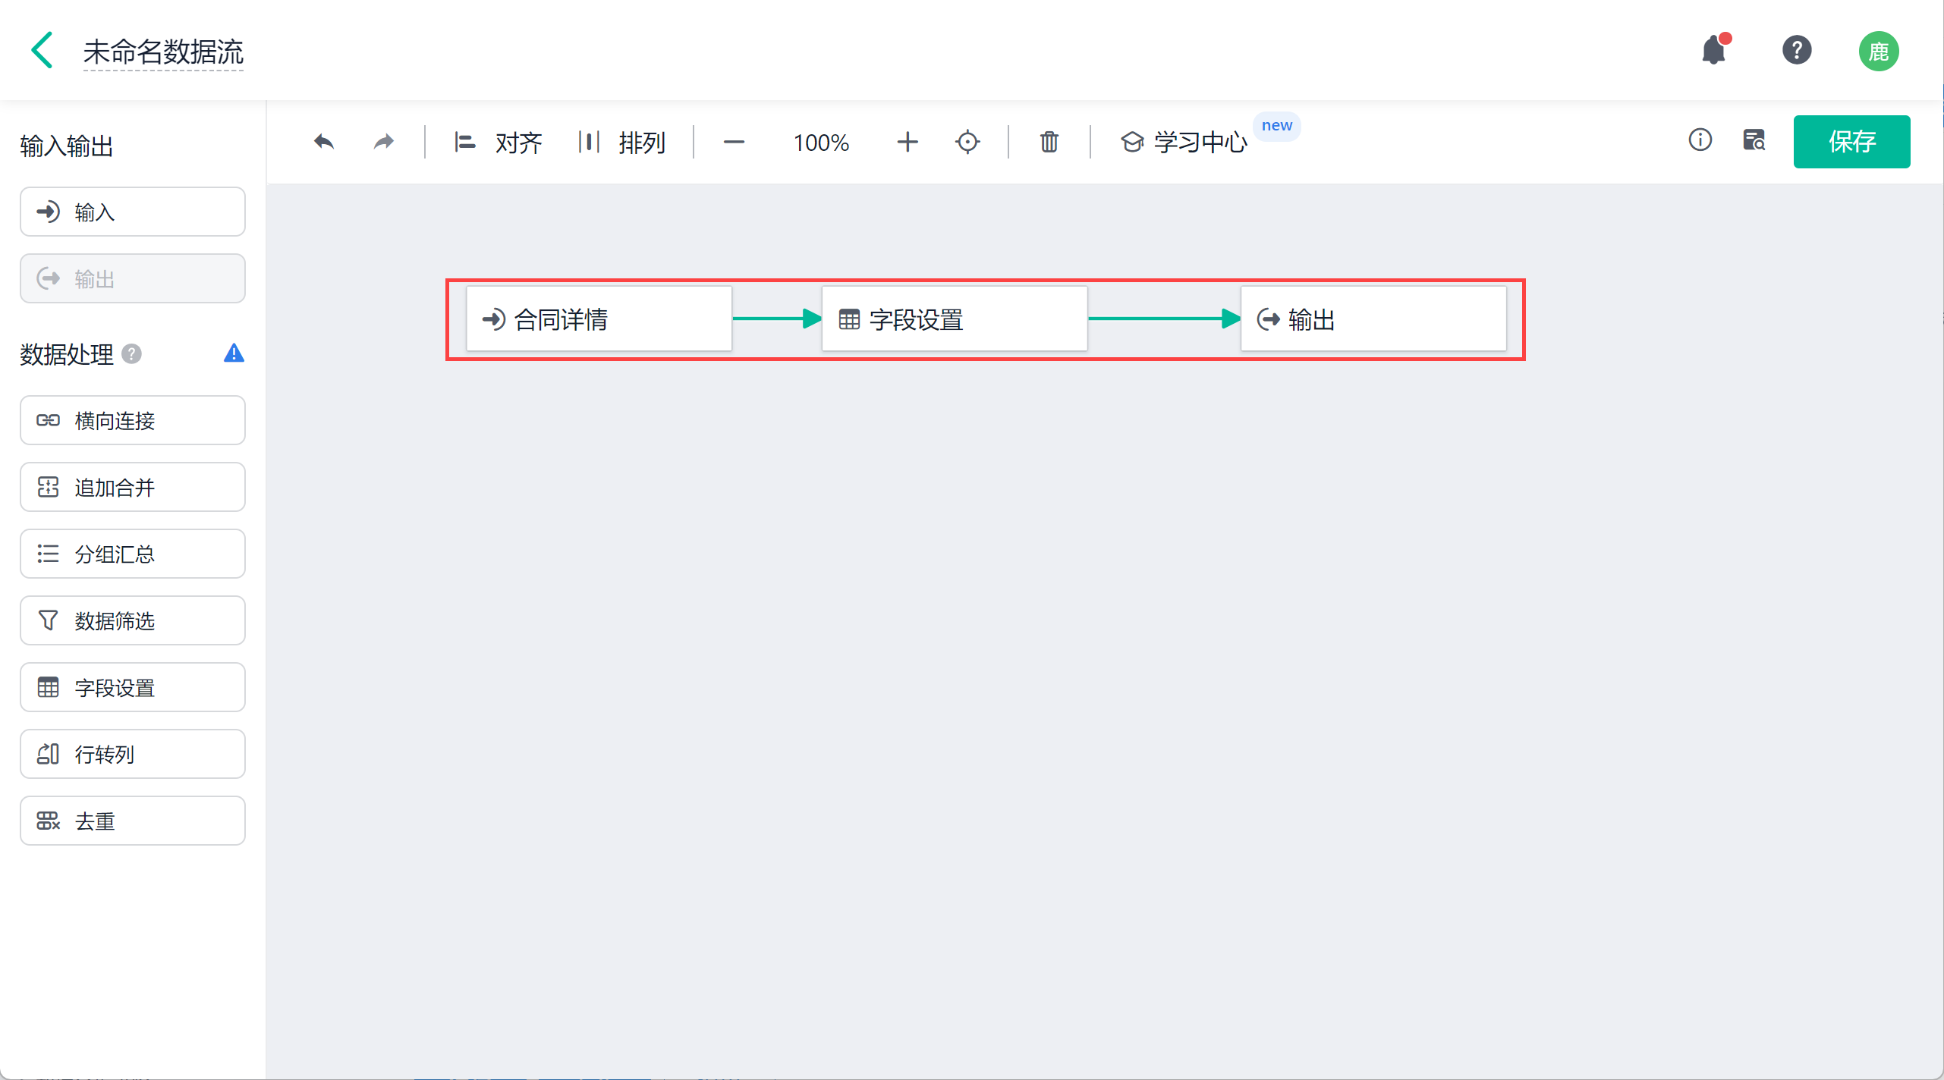1944x1080 pixels.
Task: Open the 对齐 align menu
Action: [499, 142]
